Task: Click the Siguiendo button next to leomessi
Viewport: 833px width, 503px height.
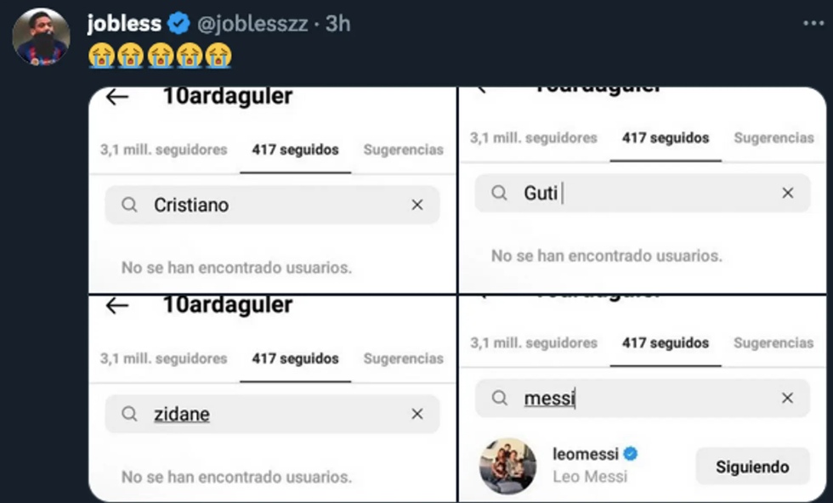Action: [x=751, y=466]
